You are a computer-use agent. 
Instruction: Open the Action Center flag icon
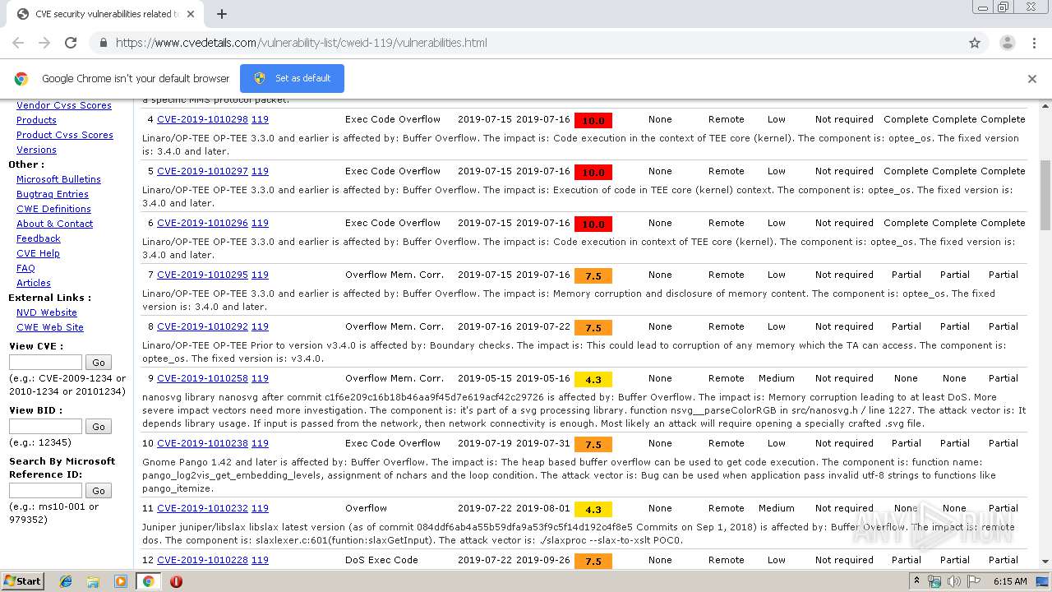coord(973,581)
